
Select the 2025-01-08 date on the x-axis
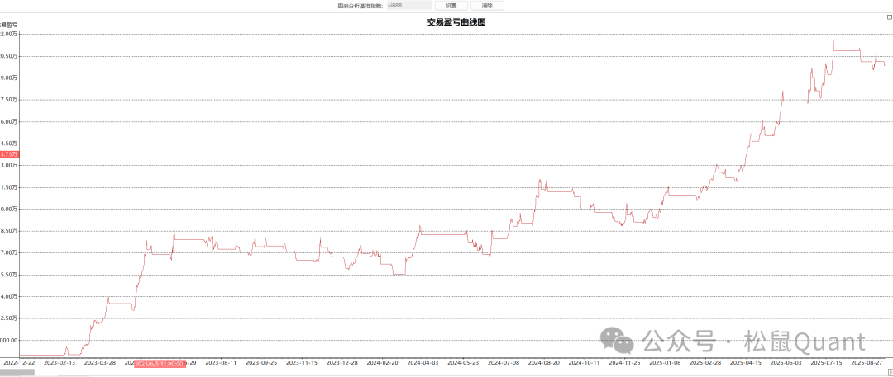click(x=666, y=362)
